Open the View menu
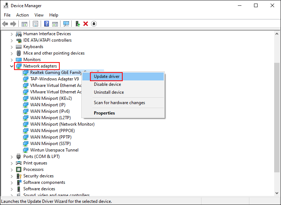281x205 pixels. [39, 15]
